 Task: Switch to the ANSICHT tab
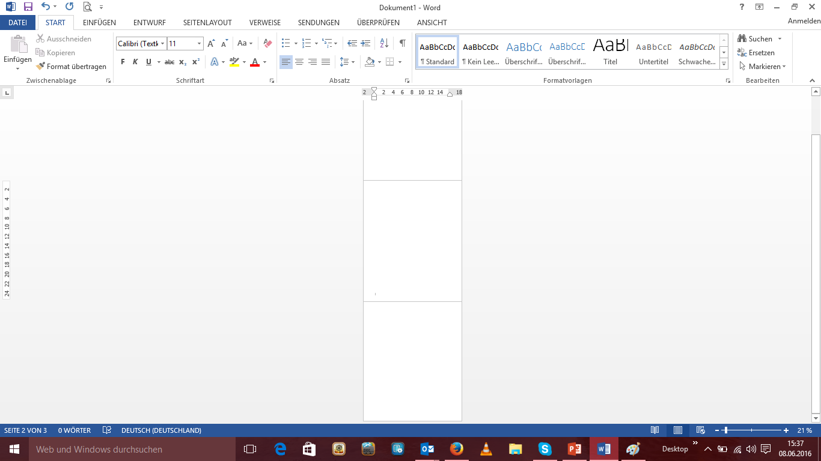432,22
